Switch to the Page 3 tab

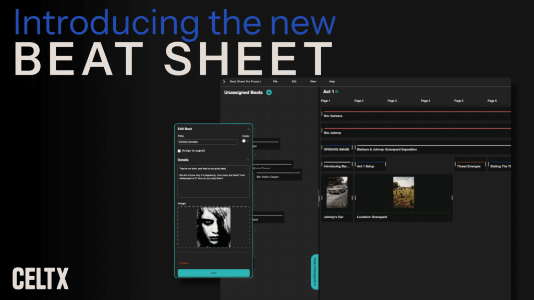[392, 101]
